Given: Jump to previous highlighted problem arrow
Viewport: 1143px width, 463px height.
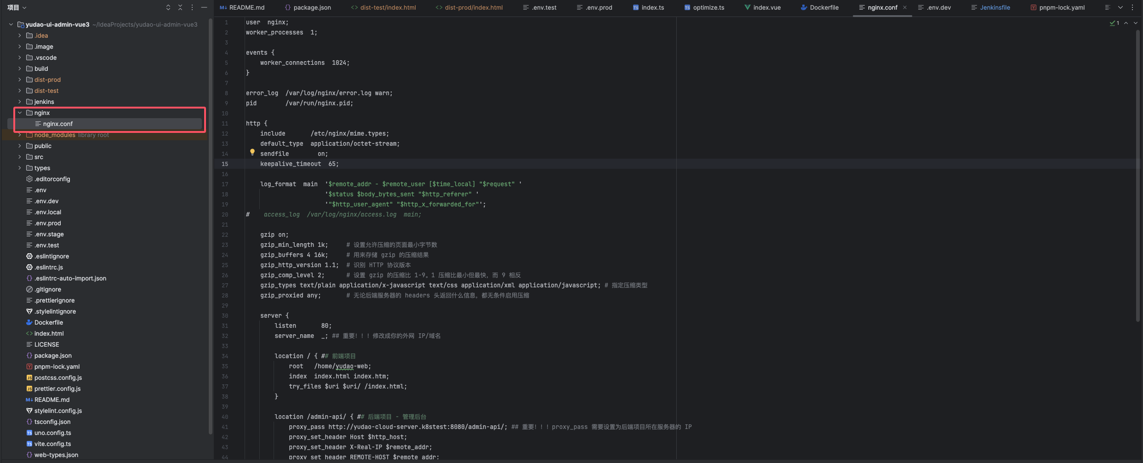Looking at the screenshot, I should (x=1126, y=23).
